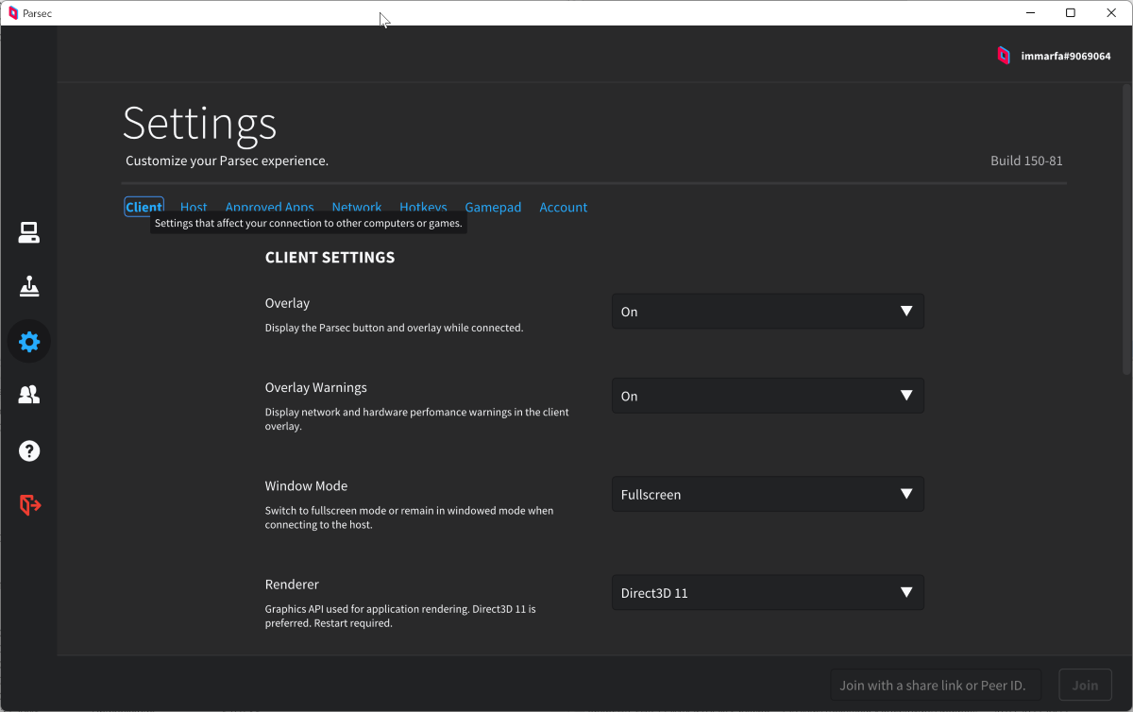
Task: Maximize the Parsec window
Action: (x=1070, y=13)
